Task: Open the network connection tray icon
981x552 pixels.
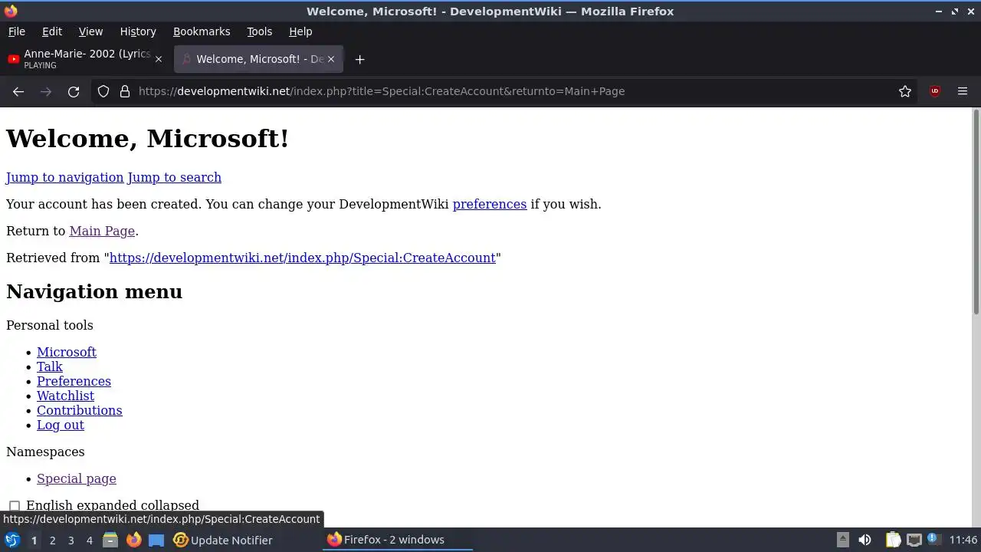Action: [x=914, y=540]
